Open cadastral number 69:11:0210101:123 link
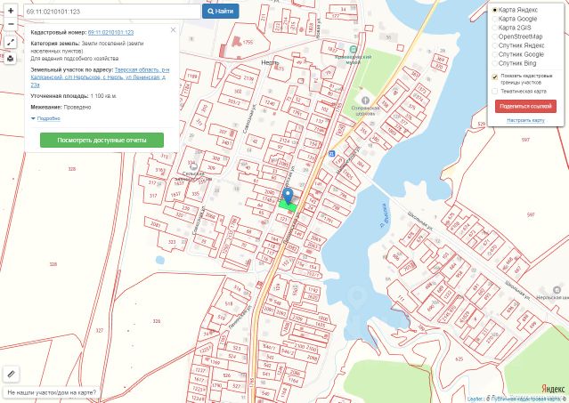Screen dimensions: 569x403 pos(110,32)
